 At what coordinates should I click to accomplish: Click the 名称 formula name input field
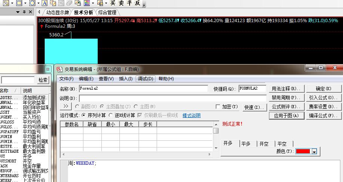click(143, 89)
